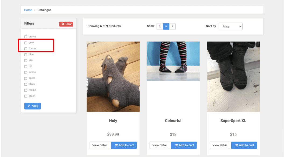
Task: Click the Holy product title
Action: (113, 121)
